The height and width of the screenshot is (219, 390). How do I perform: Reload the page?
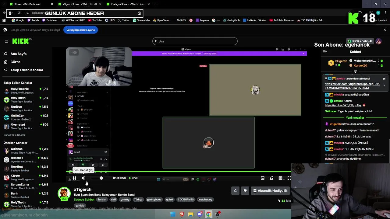[19, 13]
